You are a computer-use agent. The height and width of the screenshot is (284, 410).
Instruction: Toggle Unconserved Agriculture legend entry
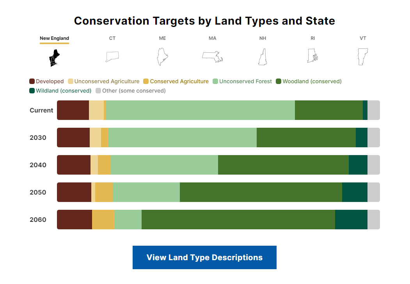click(106, 81)
